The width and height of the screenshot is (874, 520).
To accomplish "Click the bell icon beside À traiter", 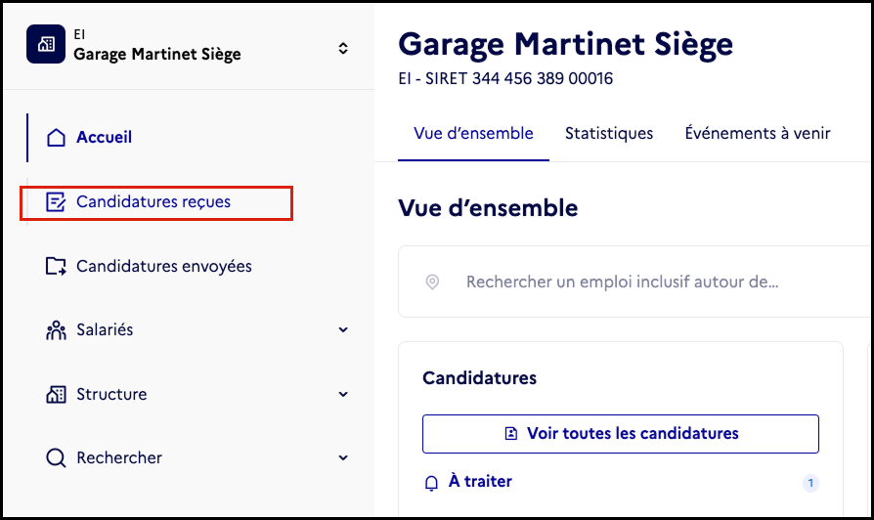I will [x=431, y=483].
